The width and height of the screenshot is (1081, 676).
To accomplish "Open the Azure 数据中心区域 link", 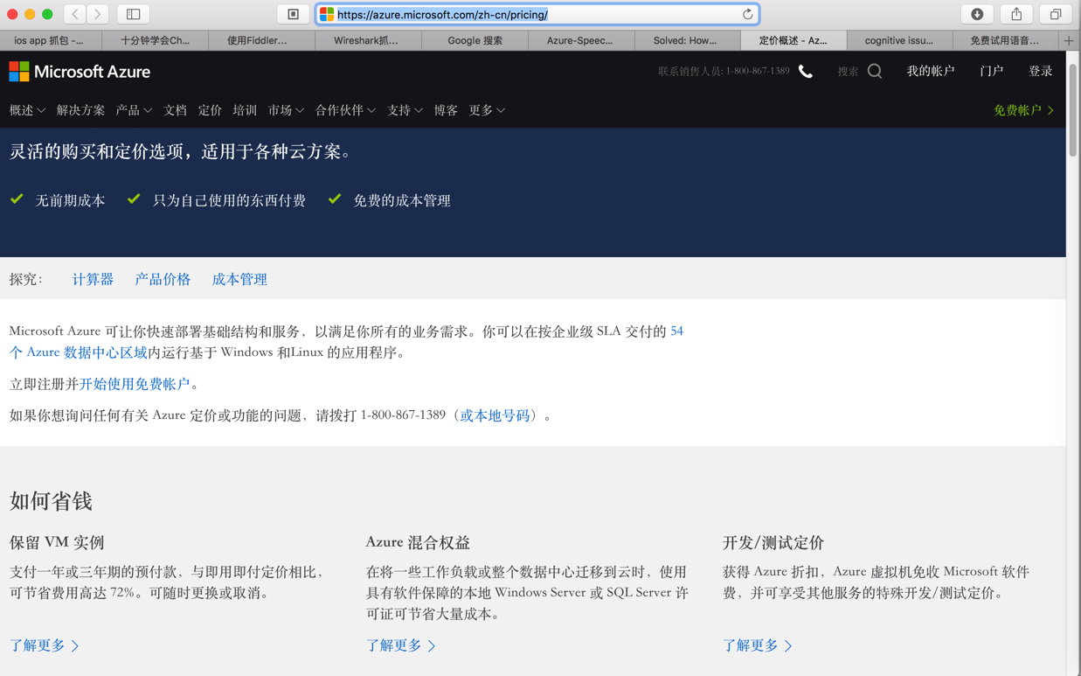I will pyautogui.click(x=78, y=352).
